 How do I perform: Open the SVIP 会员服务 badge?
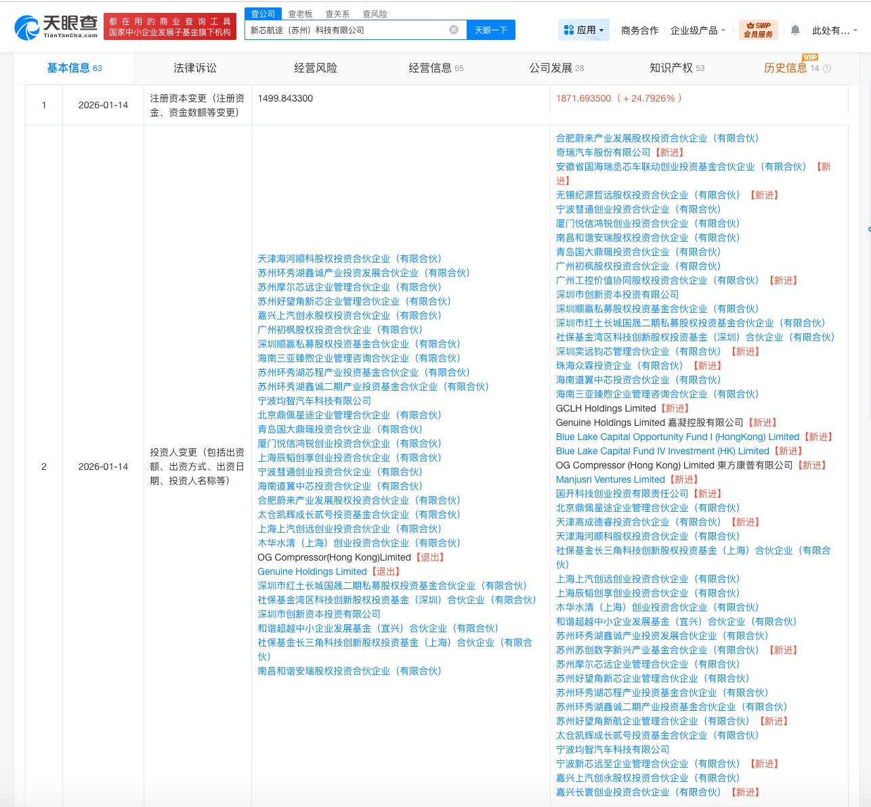[x=758, y=30]
